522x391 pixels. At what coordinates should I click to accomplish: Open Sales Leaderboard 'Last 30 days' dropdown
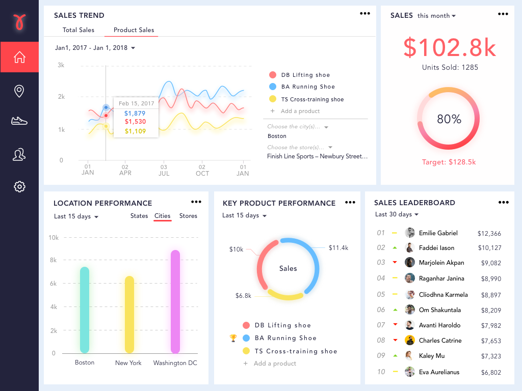(x=397, y=214)
